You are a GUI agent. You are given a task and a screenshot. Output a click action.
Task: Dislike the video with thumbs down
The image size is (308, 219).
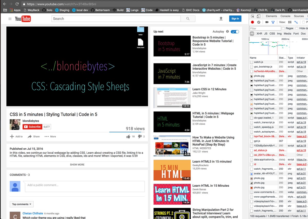(140, 137)
